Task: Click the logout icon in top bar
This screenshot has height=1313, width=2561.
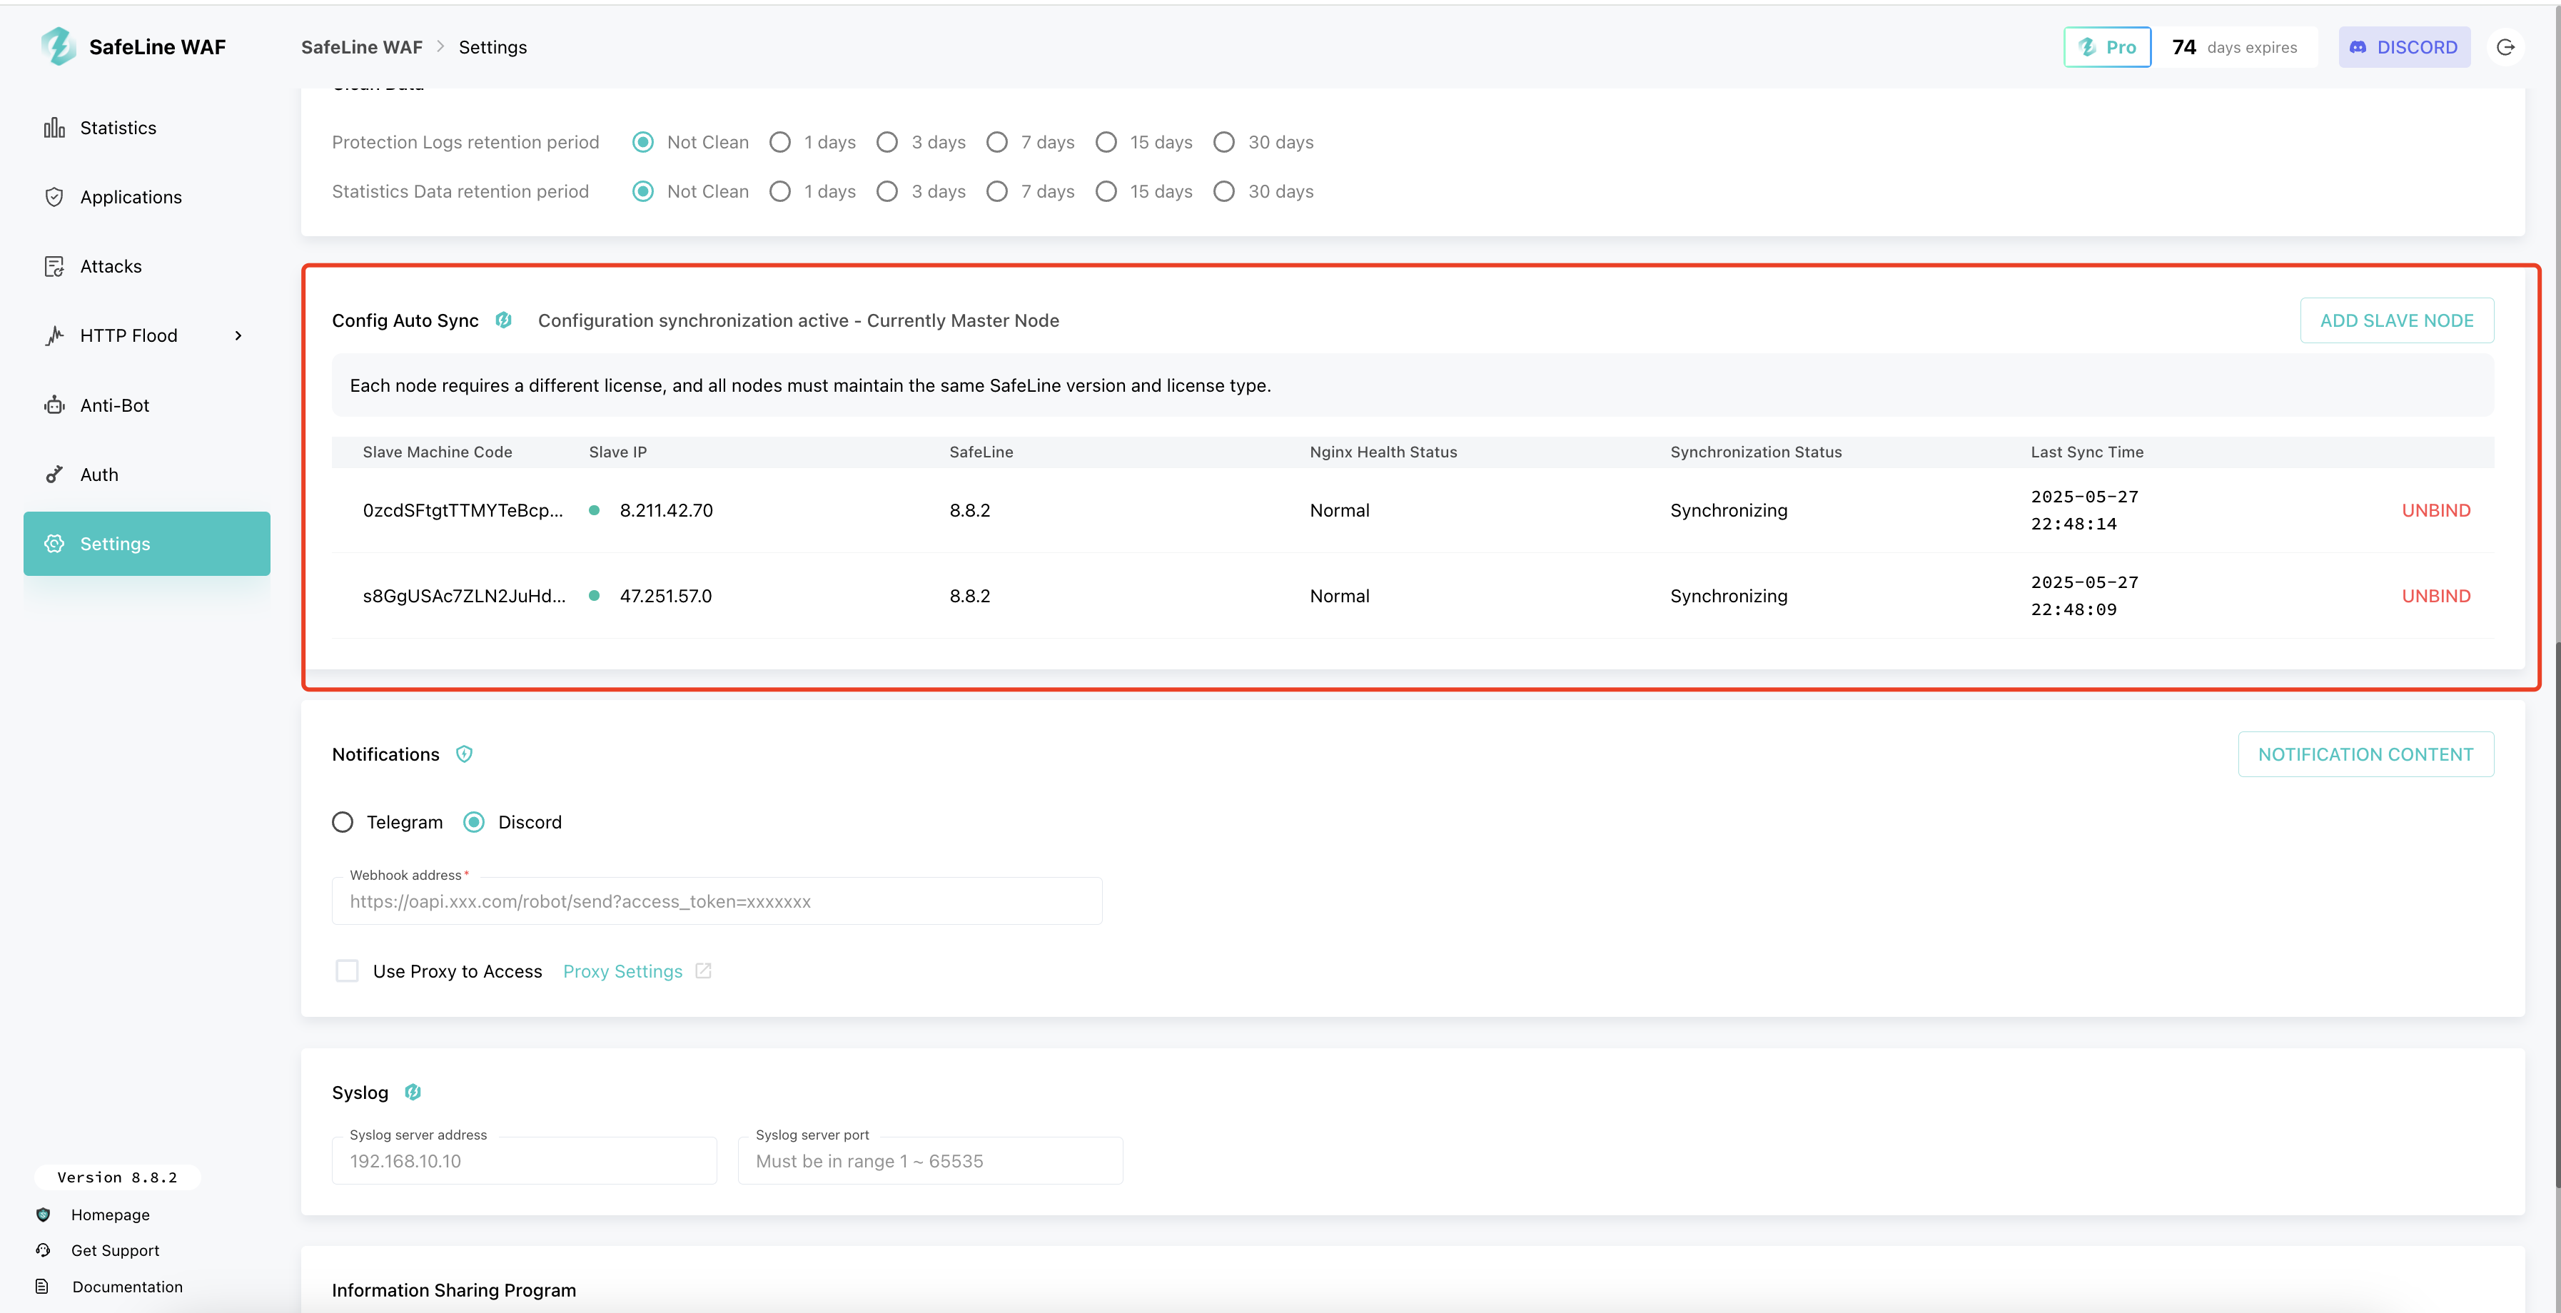Action: pos(2505,46)
